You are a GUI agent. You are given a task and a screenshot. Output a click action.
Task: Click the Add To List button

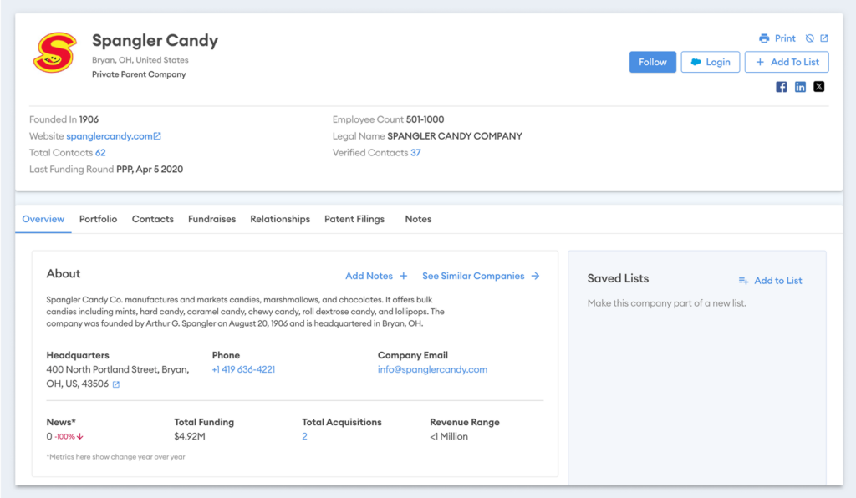787,62
